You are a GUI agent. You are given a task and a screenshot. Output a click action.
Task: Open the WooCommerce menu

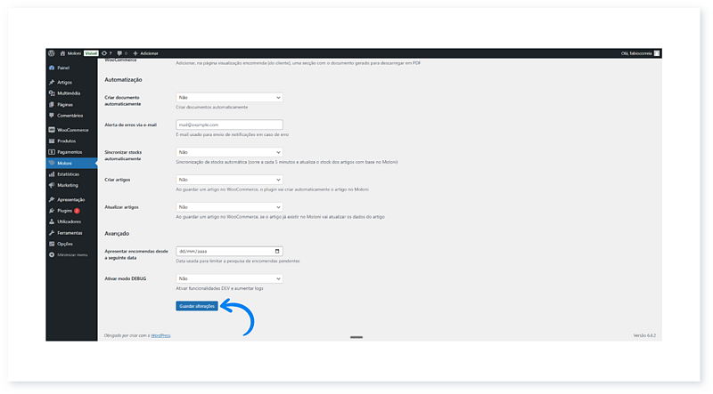[x=70, y=130]
